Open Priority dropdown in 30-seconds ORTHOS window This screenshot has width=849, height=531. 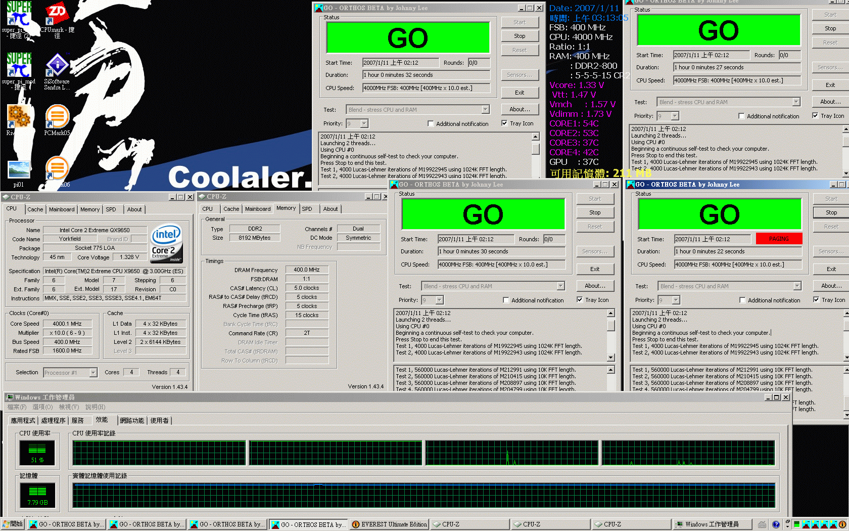[440, 300]
